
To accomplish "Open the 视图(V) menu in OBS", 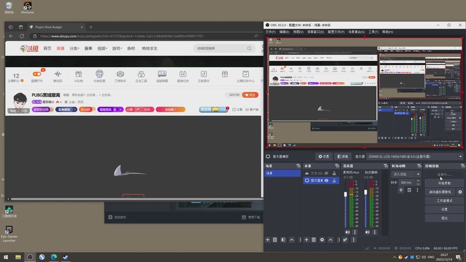I will coord(298,32).
